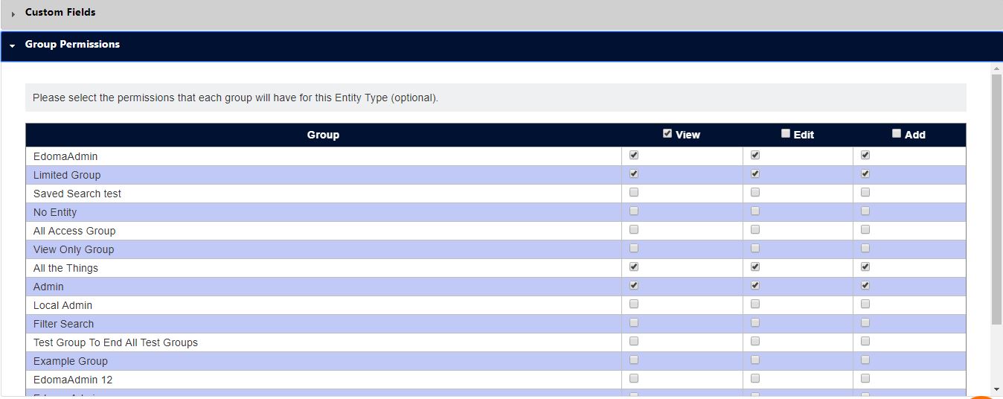Uncheck Edit permission for Limited Group
This screenshot has width=1003, height=399.
(755, 174)
